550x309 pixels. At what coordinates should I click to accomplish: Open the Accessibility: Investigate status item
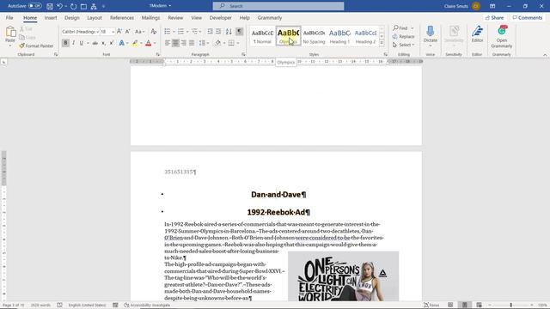[x=147, y=306]
